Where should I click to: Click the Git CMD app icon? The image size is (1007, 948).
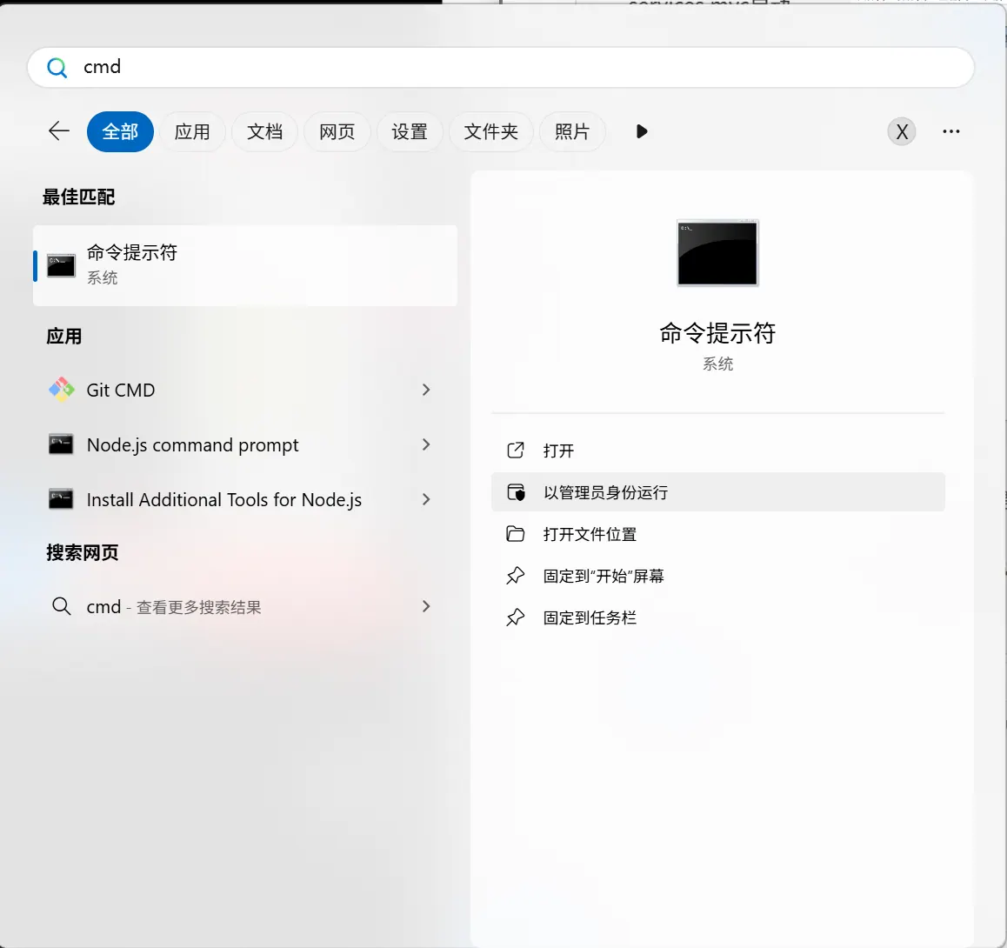(61, 390)
